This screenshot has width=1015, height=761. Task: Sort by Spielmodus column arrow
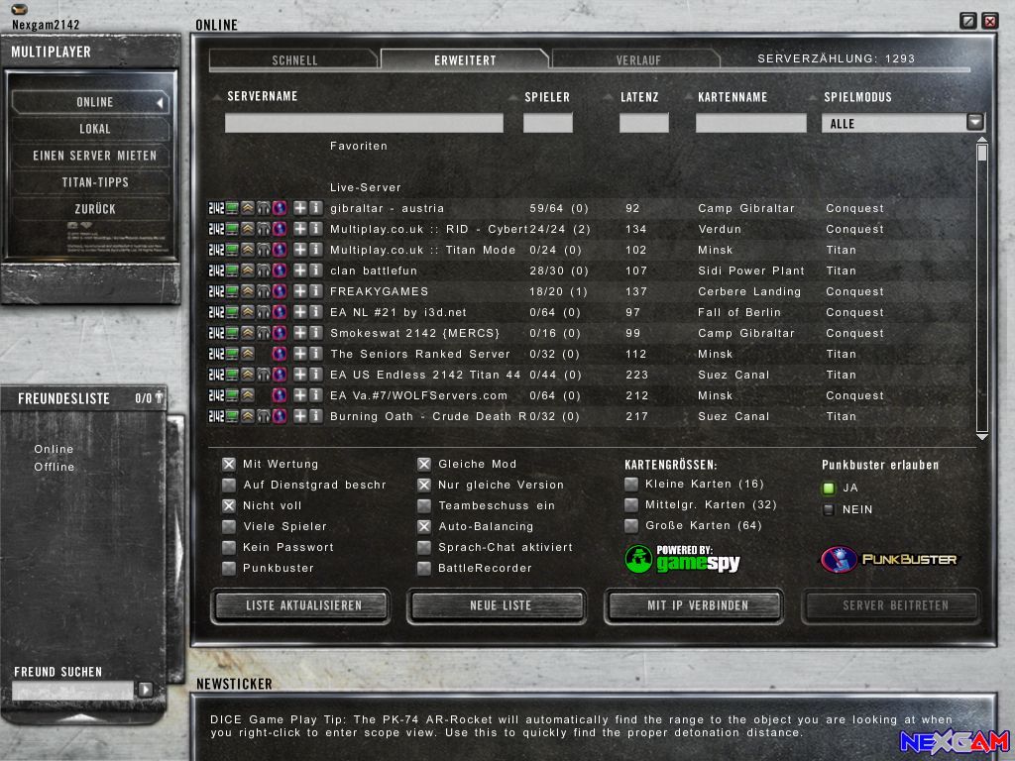coord(813,98)
